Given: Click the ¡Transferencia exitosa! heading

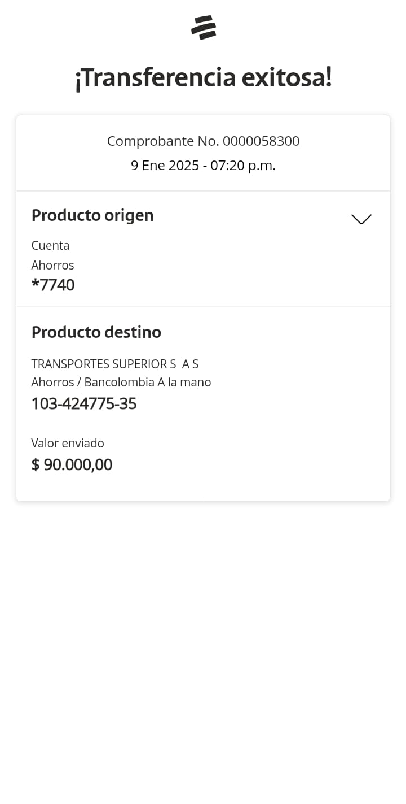Looking at the screenshot, I should [x=203, y=78].
